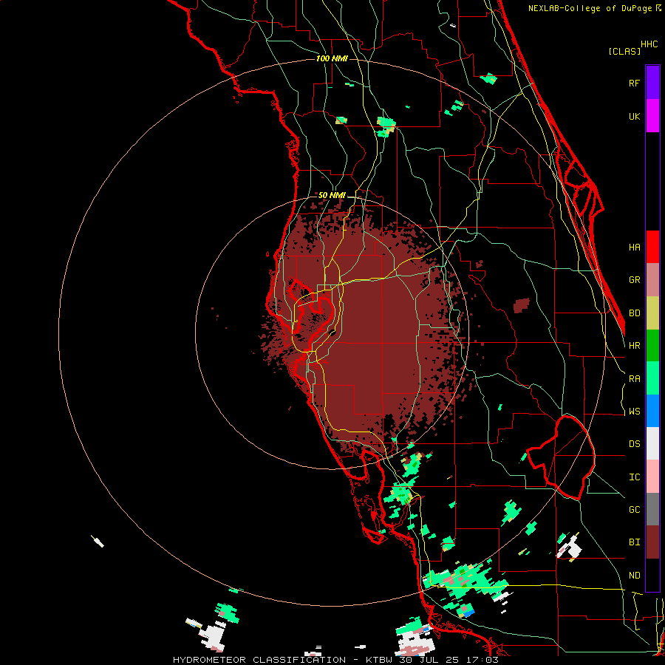Click the light pink IC legend swatch
This screenshot has height=665, width=665.
click(x=652, y=477)
